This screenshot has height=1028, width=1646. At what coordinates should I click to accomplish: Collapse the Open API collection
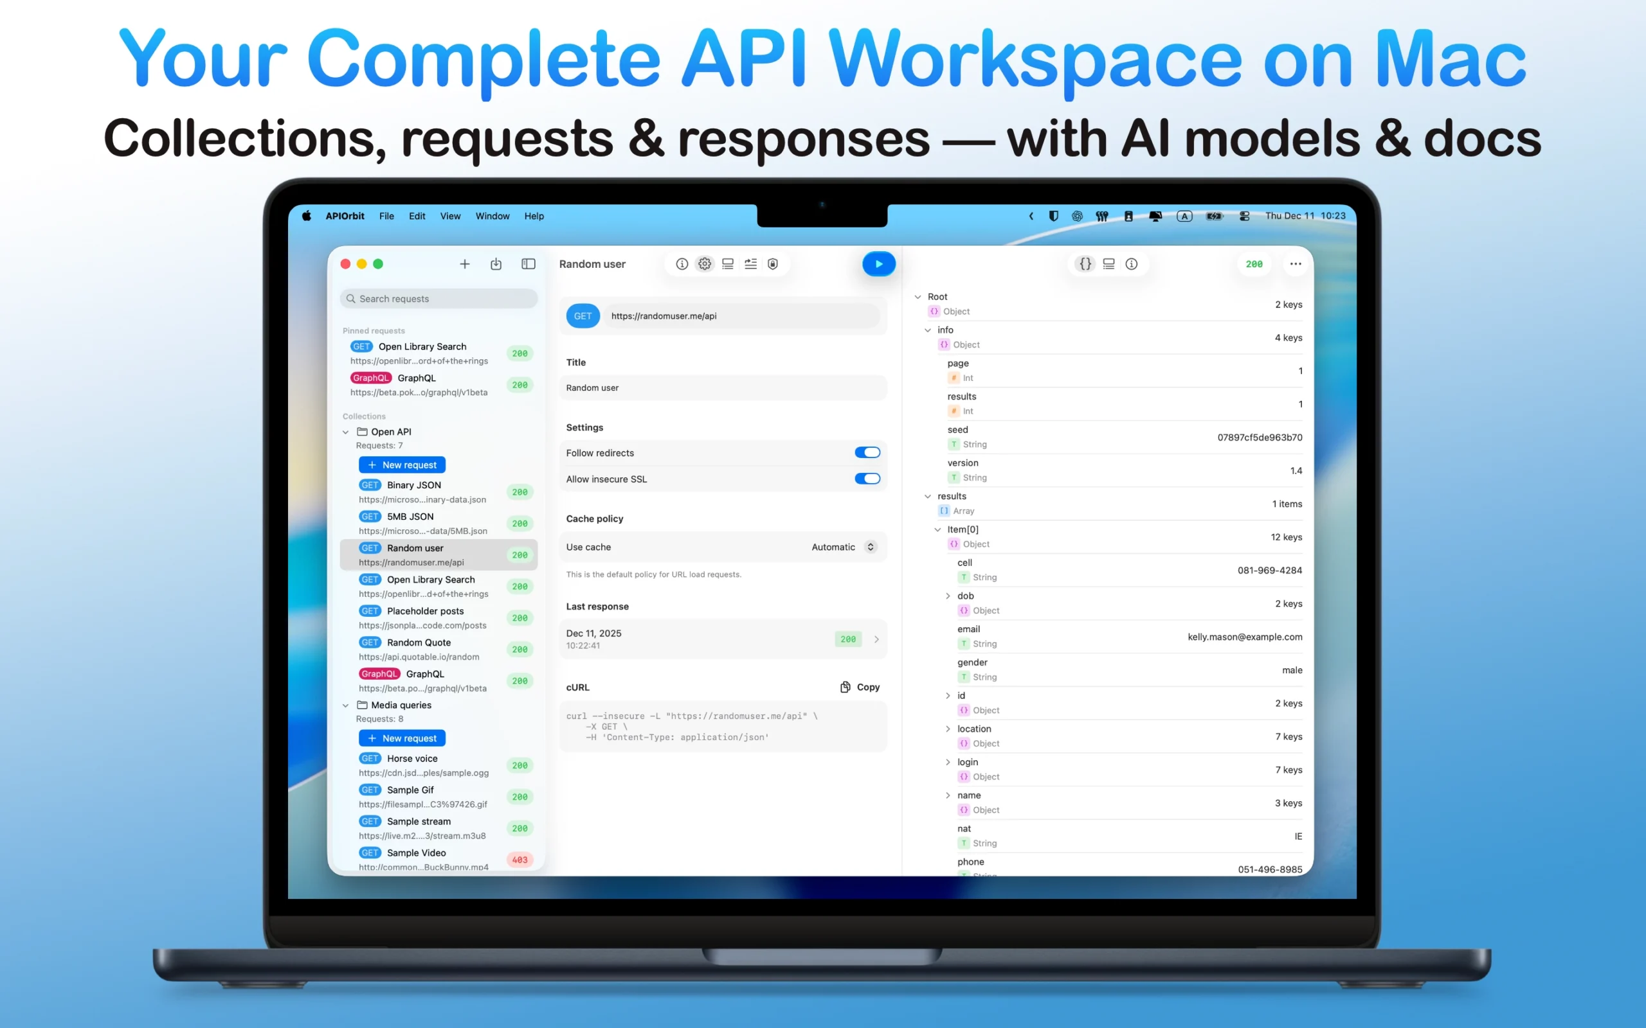pos(345,432)
